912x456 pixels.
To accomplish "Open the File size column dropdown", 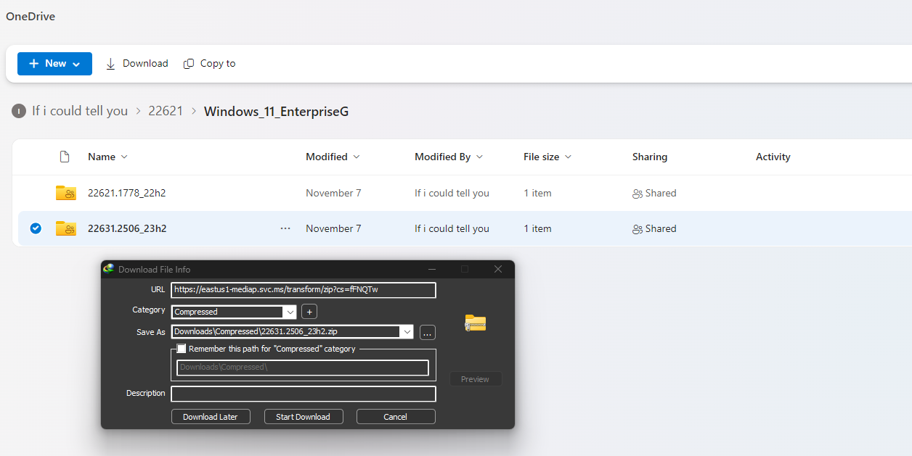I will 547,157.
